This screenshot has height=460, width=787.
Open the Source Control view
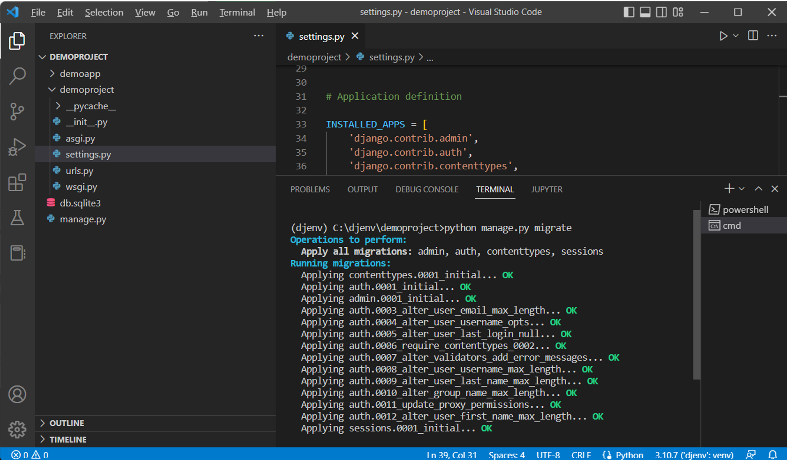pyautogui.click(x=17, y=111)
